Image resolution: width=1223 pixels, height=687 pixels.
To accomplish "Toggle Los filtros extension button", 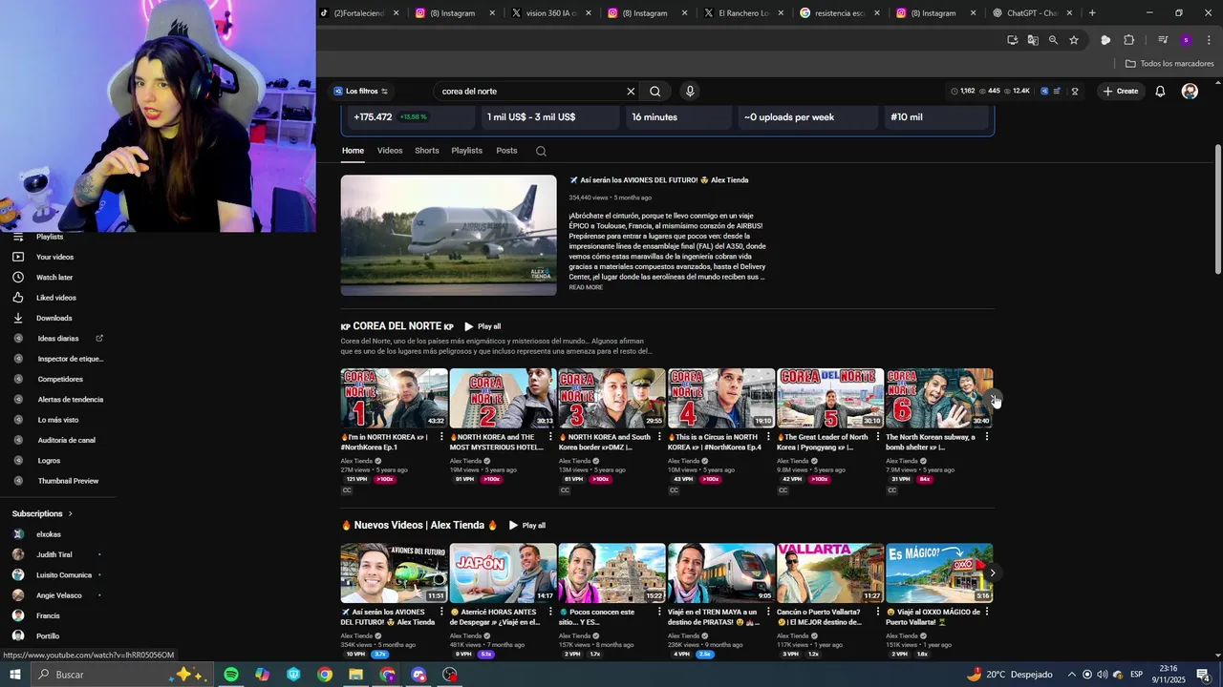I will [x=360, y=92].
